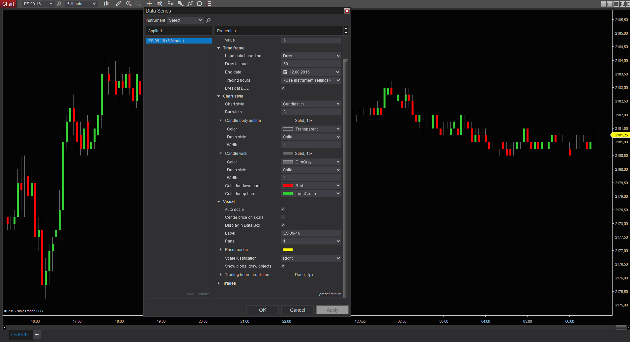Select the crosshair cursor tool
This screenshot has height=342, width=630.
pyautogui.click(x=149, y=4)
